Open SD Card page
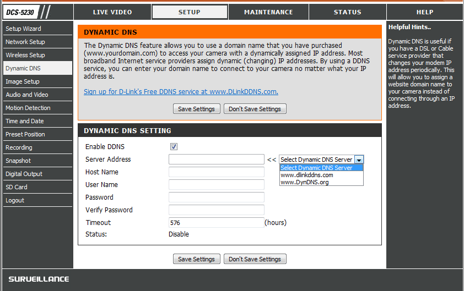 pyautogui.click(x=37, y=187)
